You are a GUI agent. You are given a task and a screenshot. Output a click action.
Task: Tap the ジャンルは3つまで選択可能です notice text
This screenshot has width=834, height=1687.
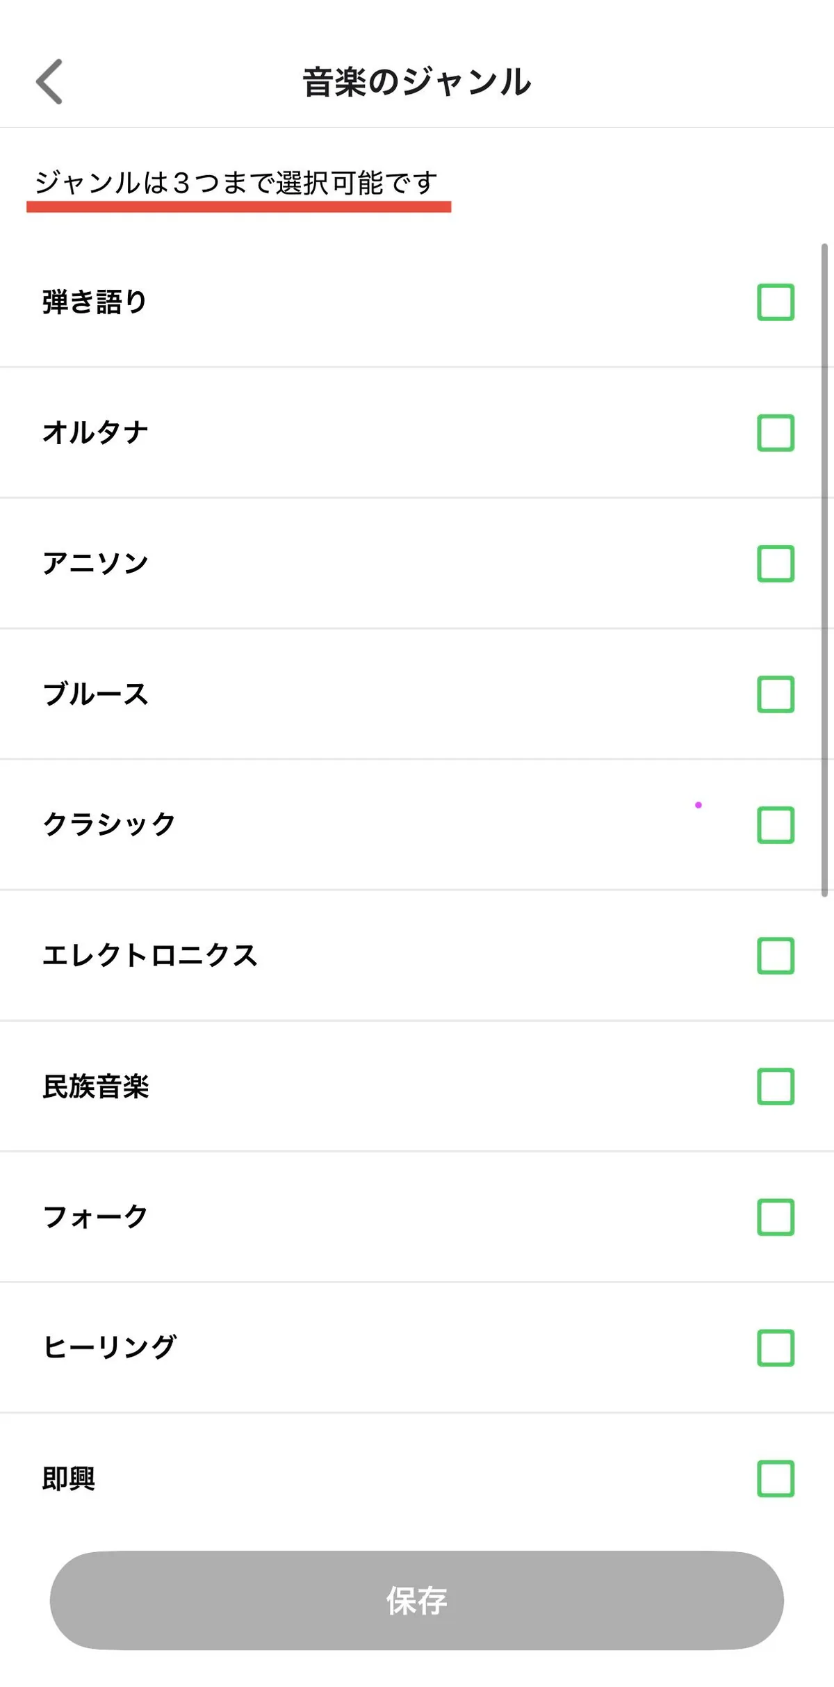coord(236,183)
